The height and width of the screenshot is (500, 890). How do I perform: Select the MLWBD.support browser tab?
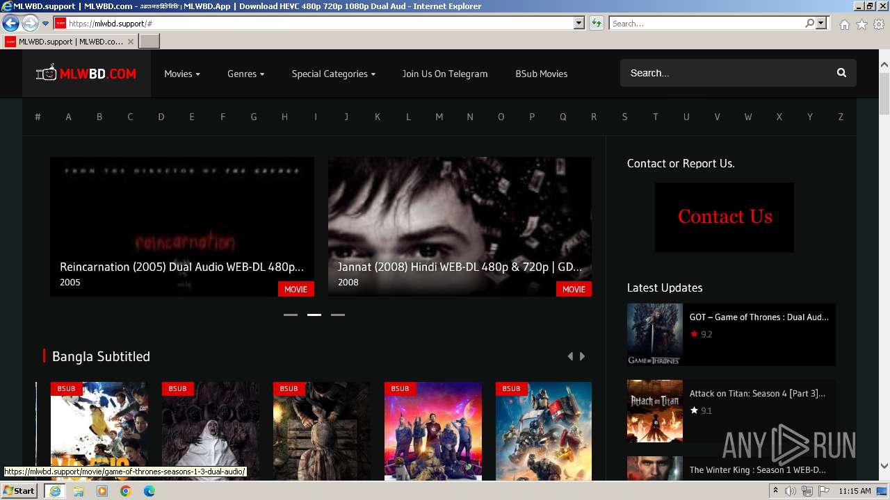pyautogui.click(x=70, y=42)
